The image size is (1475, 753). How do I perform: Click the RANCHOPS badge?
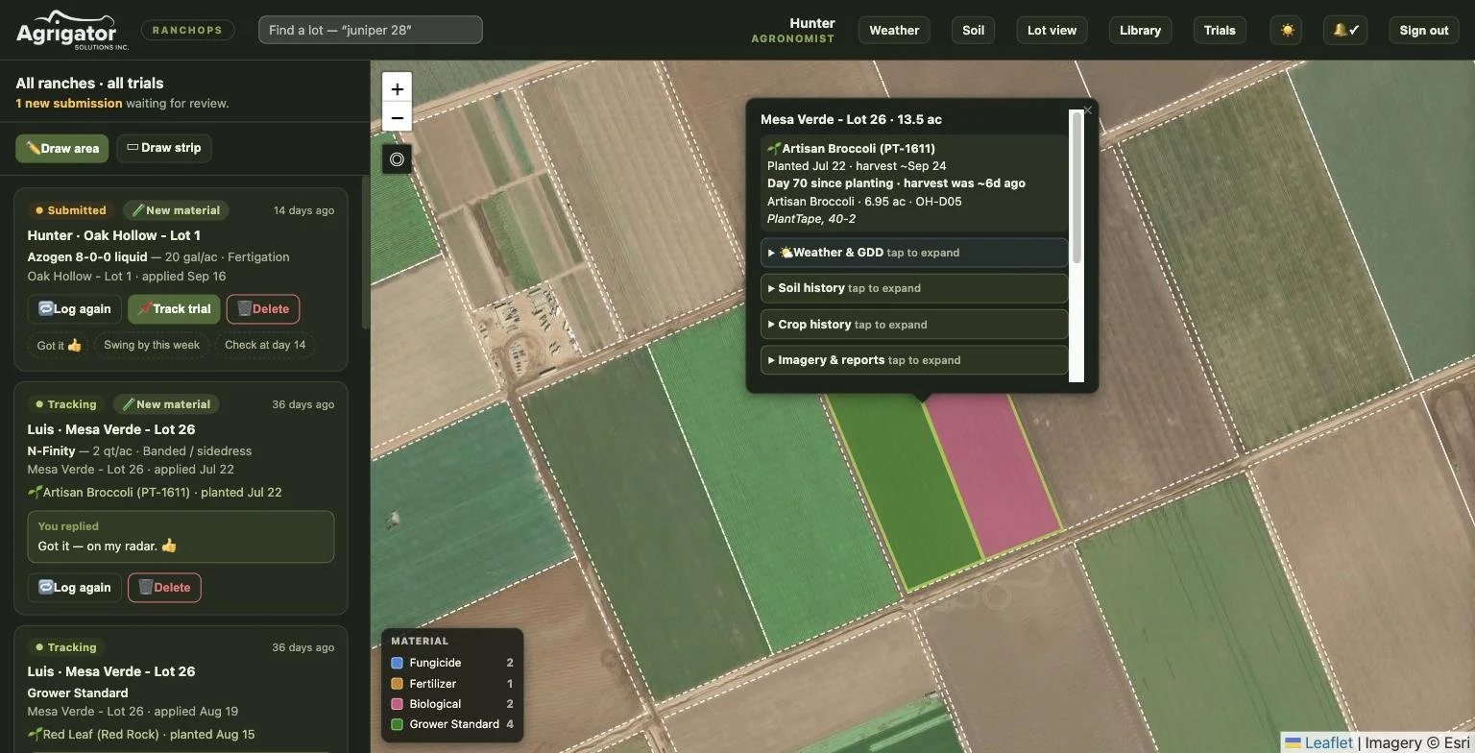pos(187,30)
